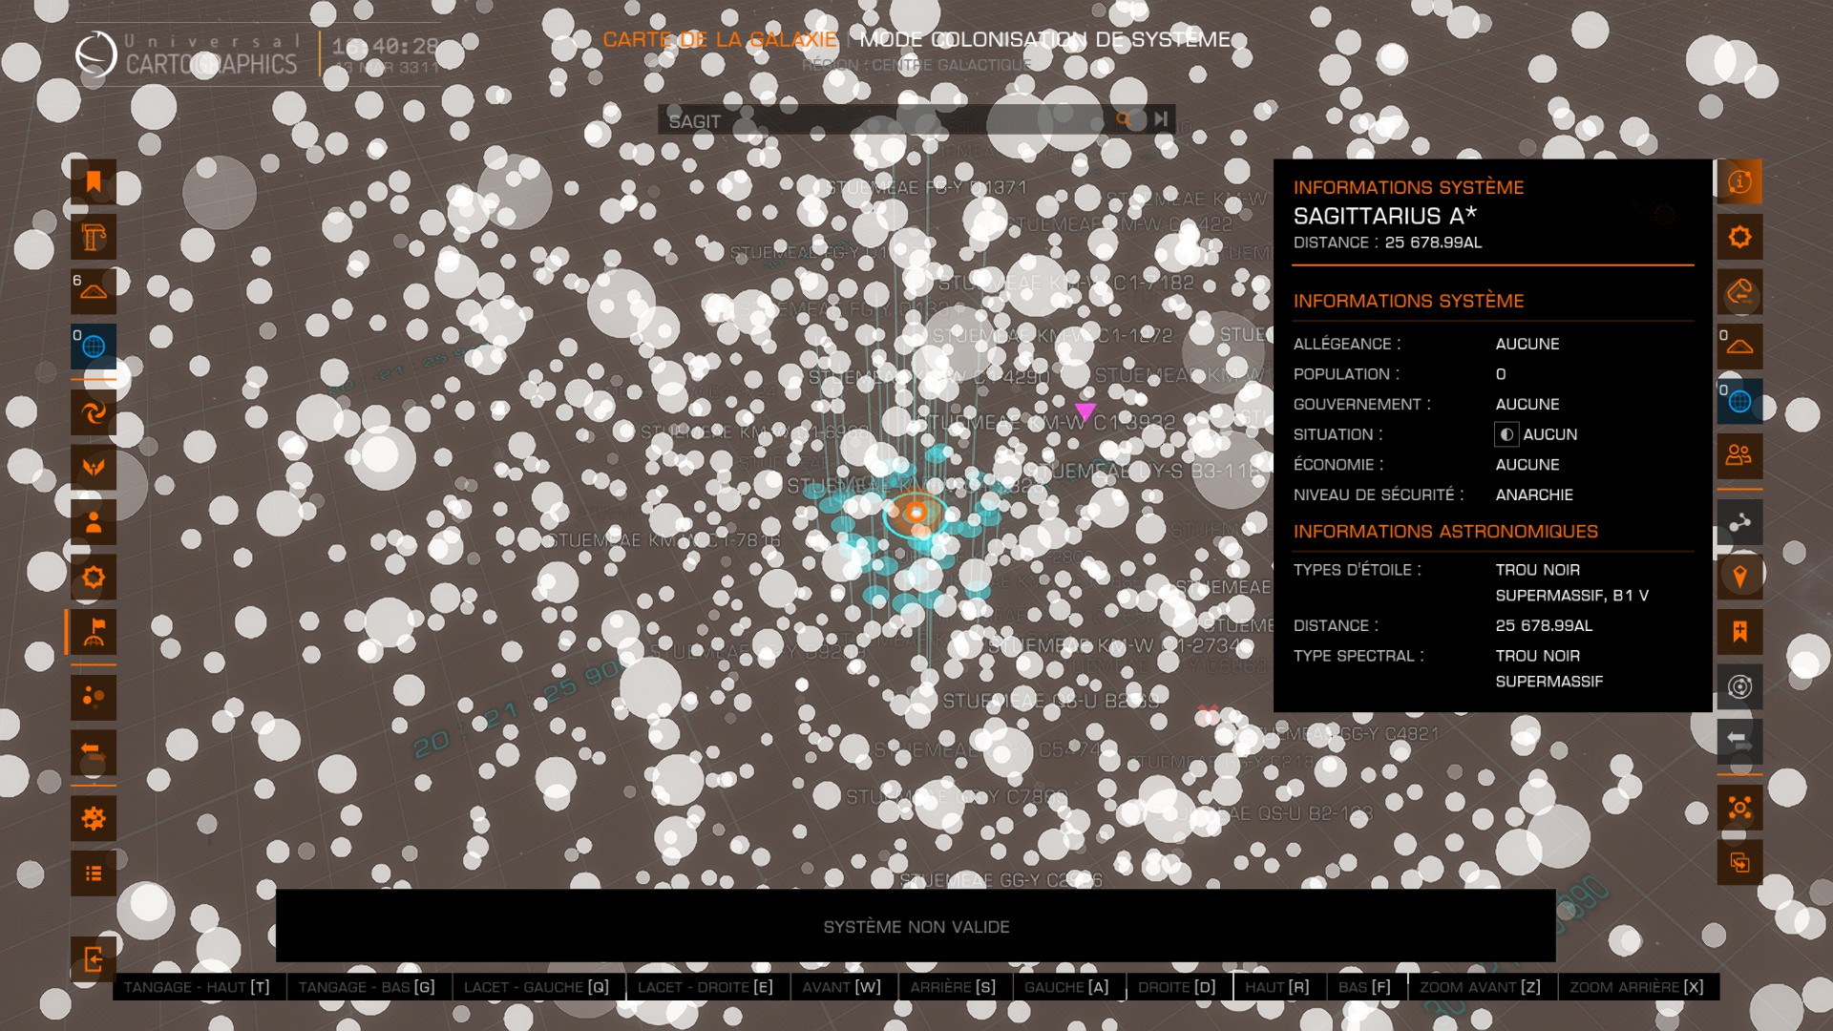This screenshot has width=1833, height=1031.
Task: Select the globe icon labeled 0 in right sidebar
Action: point(1739,401)
